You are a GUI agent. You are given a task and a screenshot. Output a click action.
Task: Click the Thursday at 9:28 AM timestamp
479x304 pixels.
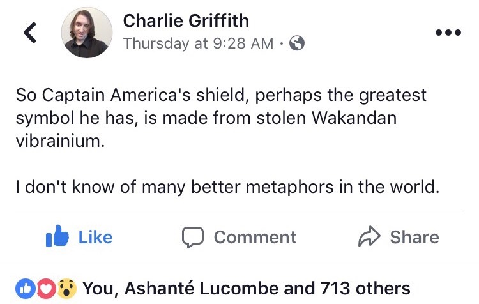click(x=198, y=43)
